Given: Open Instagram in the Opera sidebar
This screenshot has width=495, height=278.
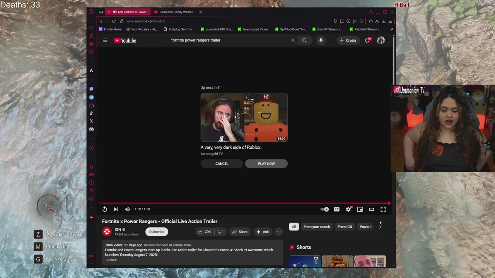Looking at the screenshot, I should (x=91, y=105).
